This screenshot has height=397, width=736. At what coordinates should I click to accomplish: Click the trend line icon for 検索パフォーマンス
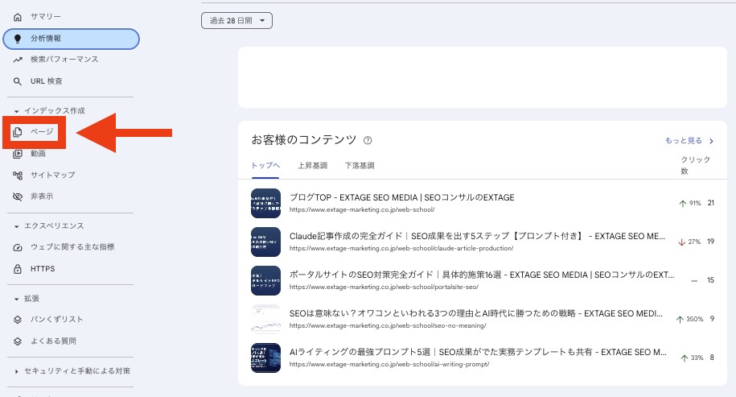pyautogui.click(x=18, y=60)
